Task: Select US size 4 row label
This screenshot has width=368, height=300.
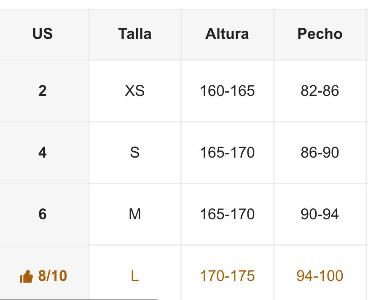Action: pyautogui.click(x=43, y=153)
